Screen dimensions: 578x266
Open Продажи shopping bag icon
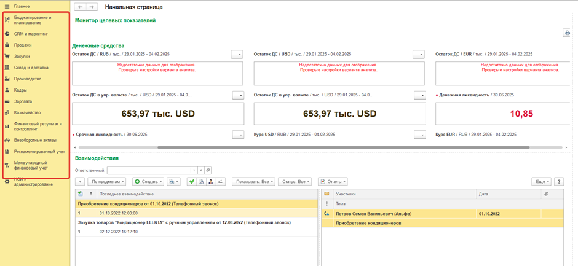click(x=7, y=45)
